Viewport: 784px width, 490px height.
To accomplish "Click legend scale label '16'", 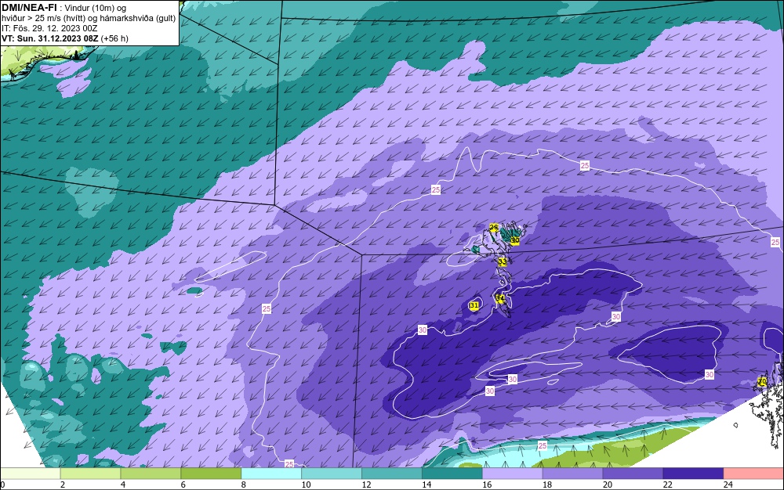I will (487, 485).
